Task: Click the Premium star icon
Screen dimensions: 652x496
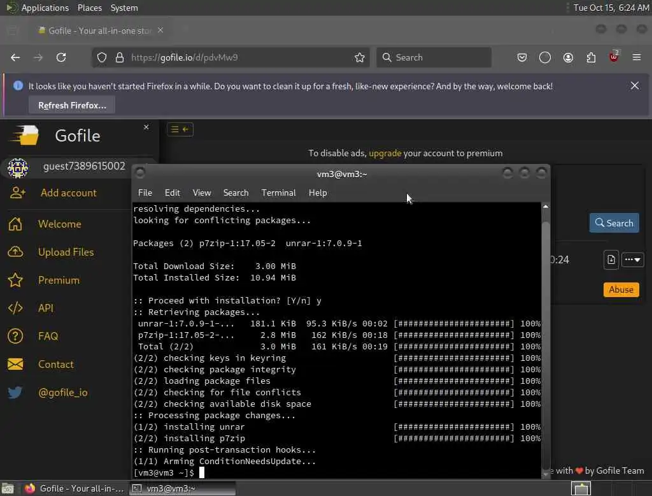Action: point(15,281)
